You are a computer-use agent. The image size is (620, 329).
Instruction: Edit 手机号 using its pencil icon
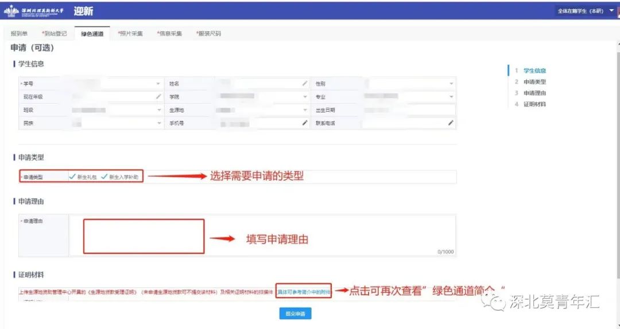pyautogui.click(x=305, y=123)
